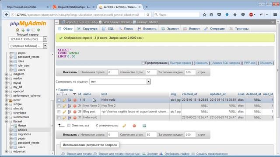The height and width of the screenshot is (157, 280).
Task: Expand the migrations table node
Action: 11,134
